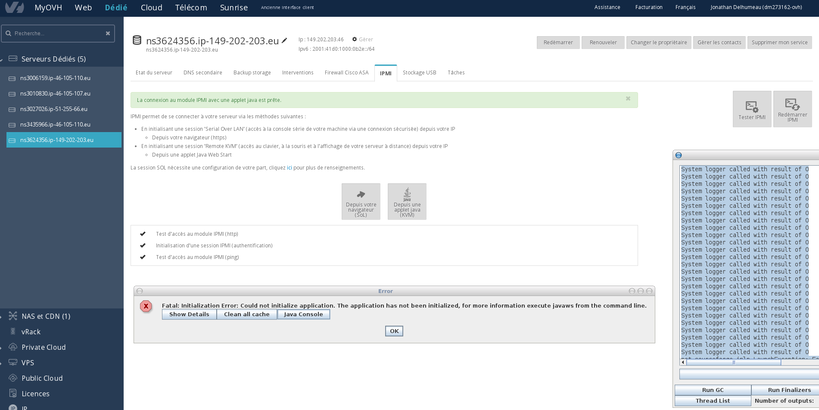Screen dimensions: 819x410
Task: Click the Public Cloud icon
Action: 13,378
